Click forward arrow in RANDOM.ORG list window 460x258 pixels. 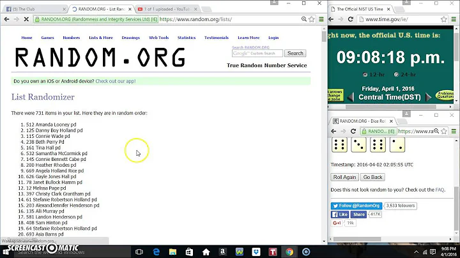pyautogui.click(x=17, y=19)
